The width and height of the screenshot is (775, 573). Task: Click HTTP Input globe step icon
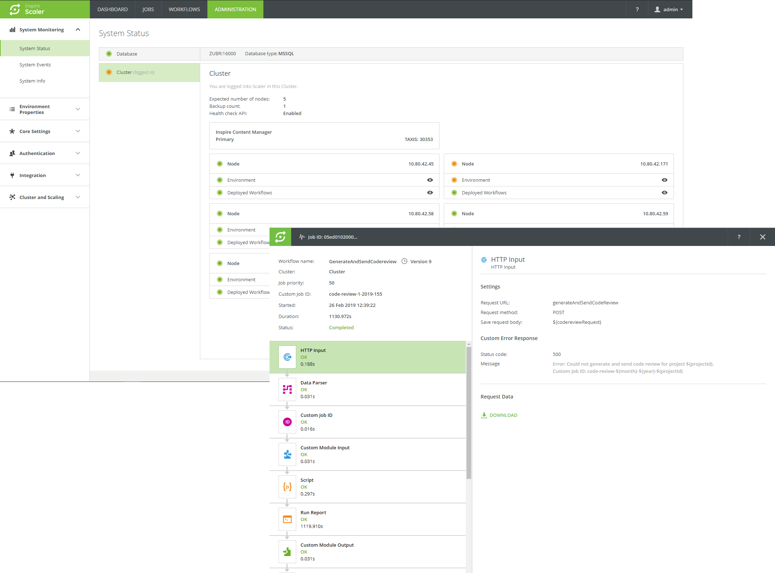tap(287, 357)
